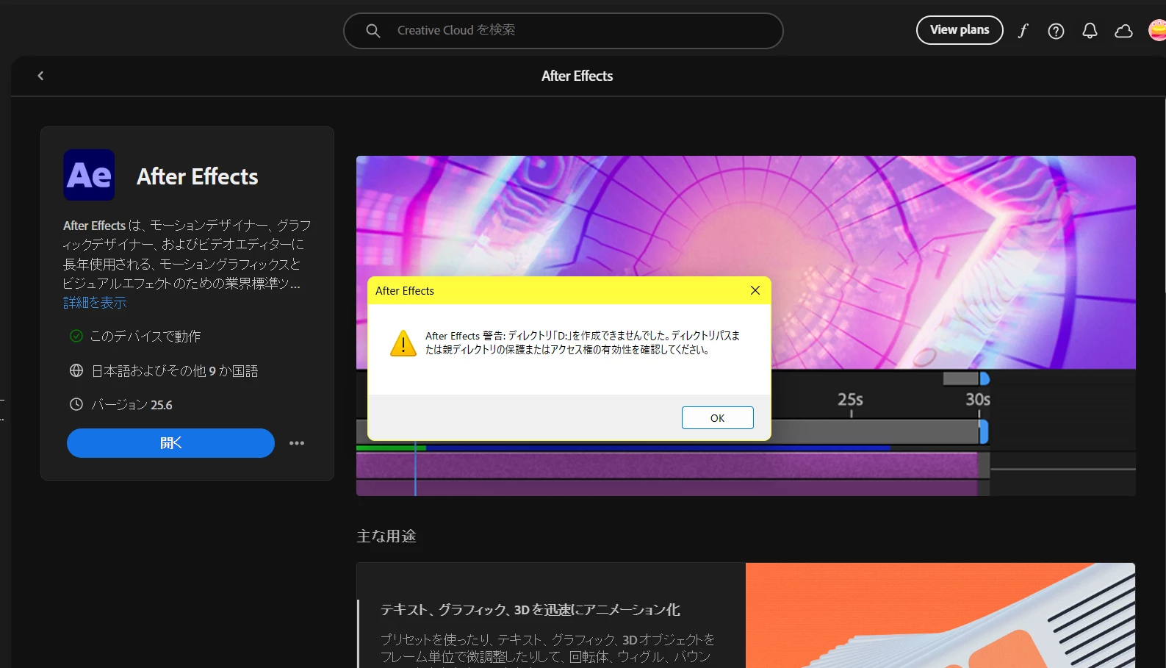
Task: Click the globe languages icon
Action: coord(76,370)
